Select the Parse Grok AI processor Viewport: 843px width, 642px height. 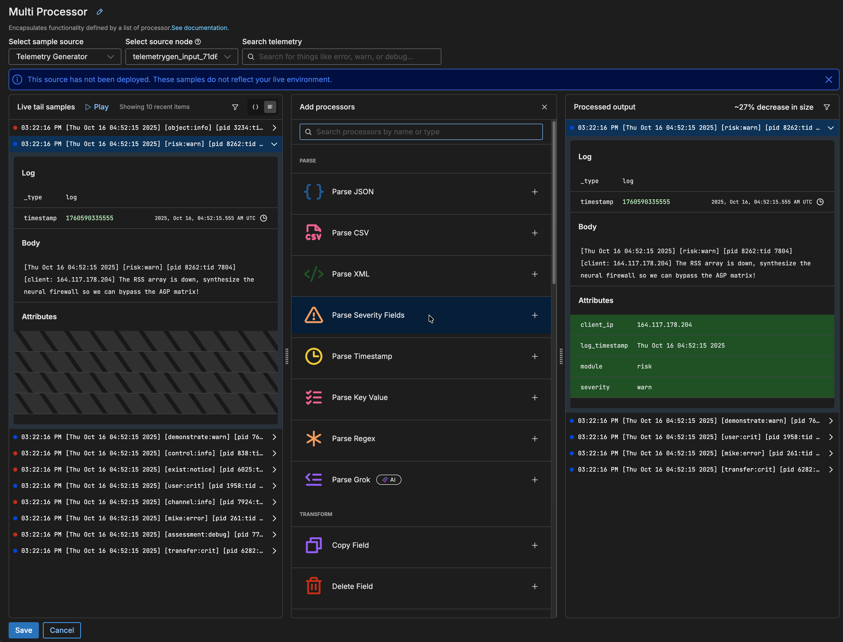coord(351,479)
